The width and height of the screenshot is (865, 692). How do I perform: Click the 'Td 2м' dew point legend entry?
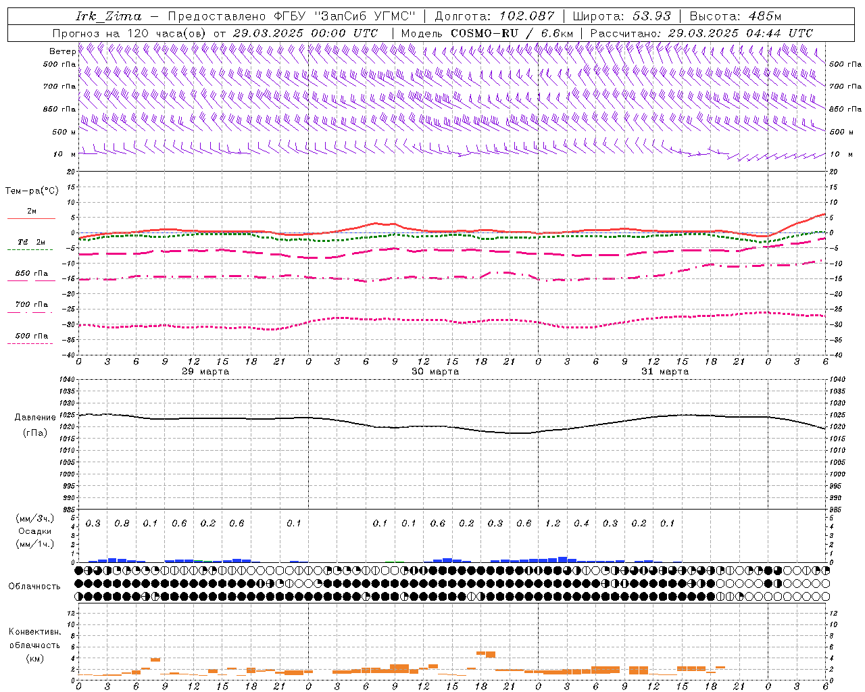coord(31,242)
